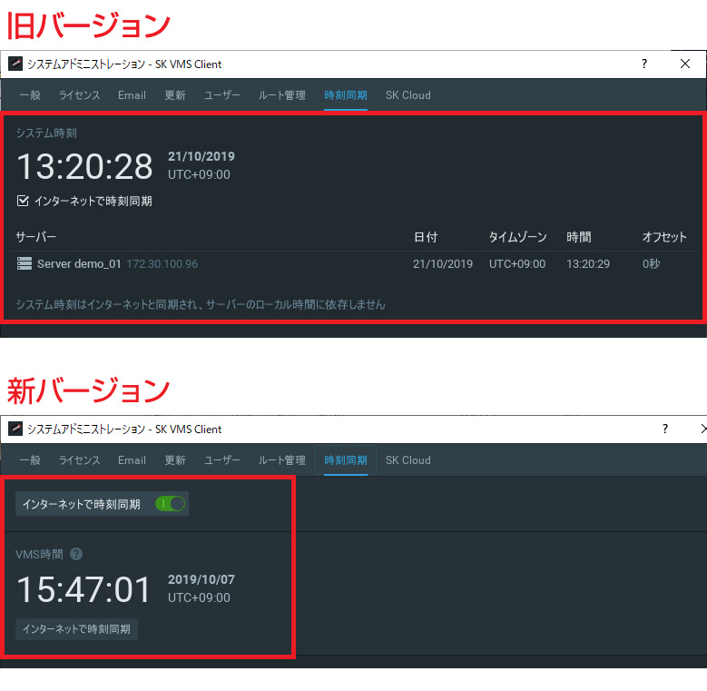
Task: Click the インターネットで時刻同期 button below the 15:47:01 clock
Action: [x=76, y=628]
